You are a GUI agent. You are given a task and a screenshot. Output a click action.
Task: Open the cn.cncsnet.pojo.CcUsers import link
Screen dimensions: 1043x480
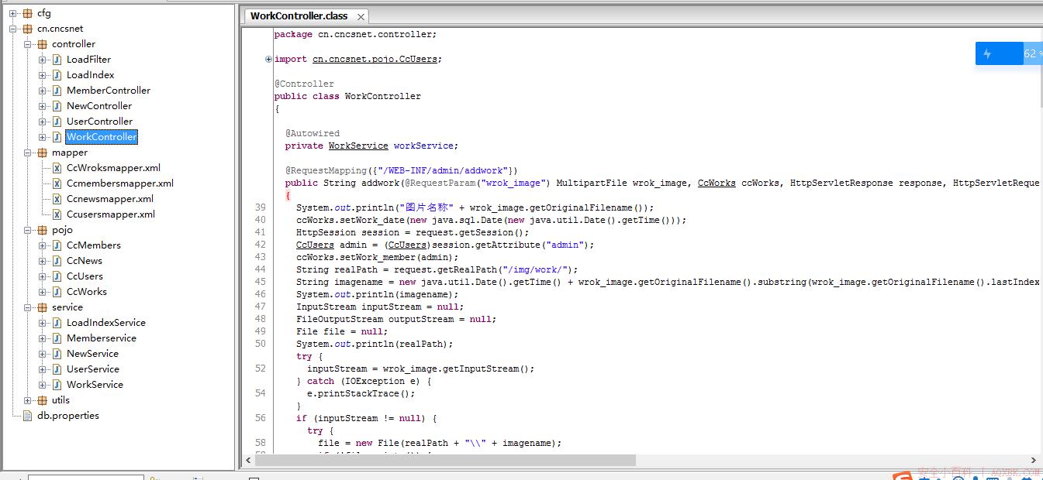tap(377, 59)
